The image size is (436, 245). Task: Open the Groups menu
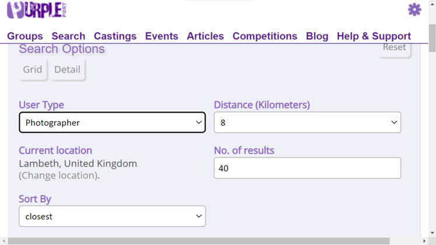tap(25, 36)
